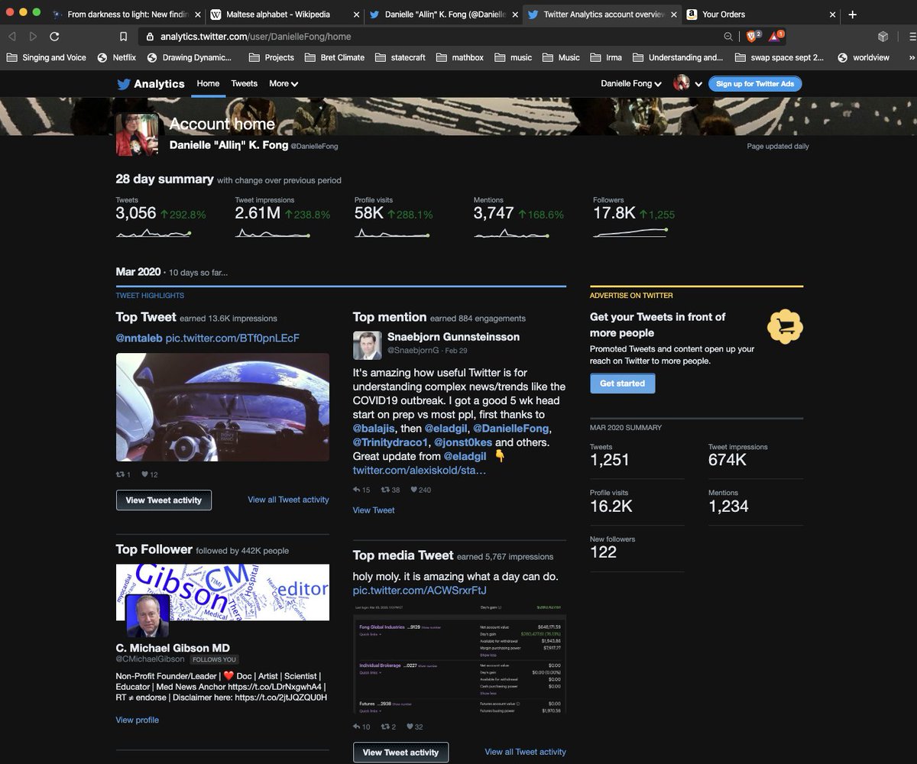The height and width of the screenshot is (764, 917).
Task: Click View Tweet activity under Top media Tweet
Action: click(x=400, y=753)
